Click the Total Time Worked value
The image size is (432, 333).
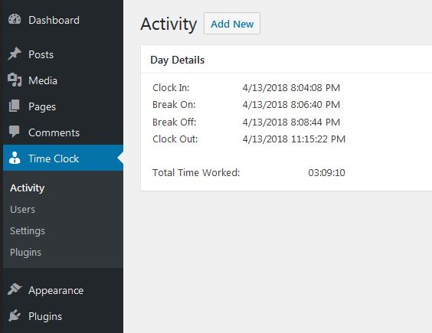[x=326, y=173]
